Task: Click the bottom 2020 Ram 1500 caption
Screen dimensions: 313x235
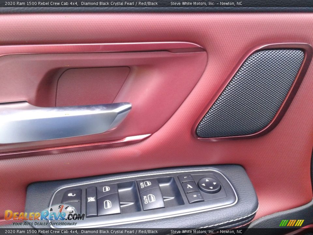Action: pos(81,232)
